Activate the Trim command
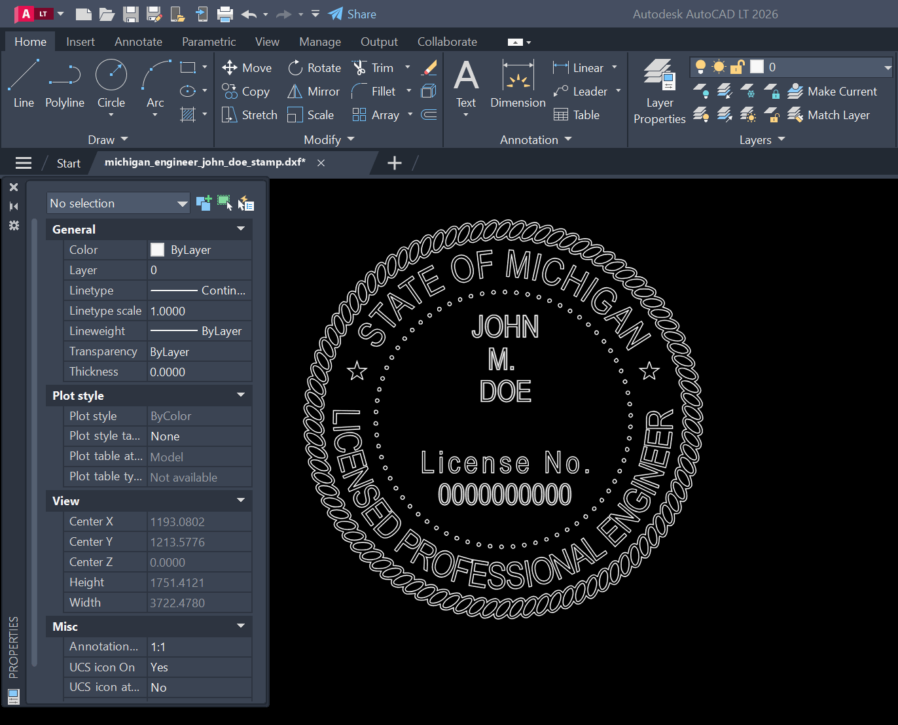Viewport: 898px width, 725px height. point(373,67)
